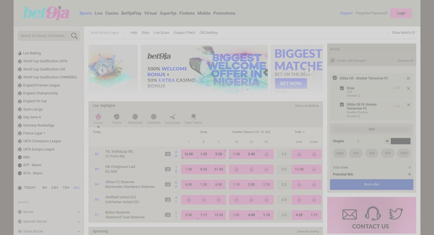
Task: Expand the Soccer sports category
Action: tap(49, 212)
